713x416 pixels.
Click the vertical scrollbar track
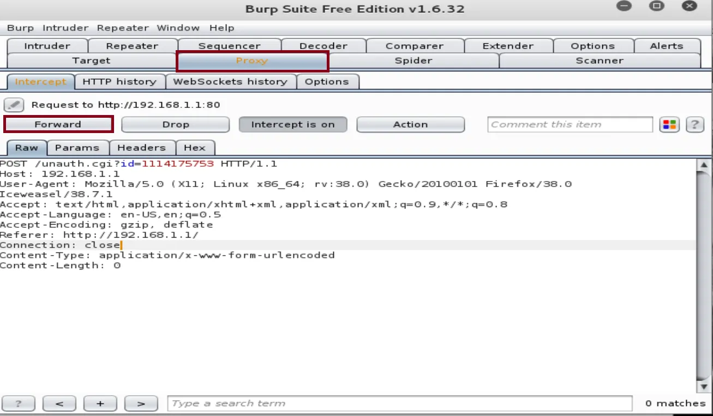coord(704,275)
